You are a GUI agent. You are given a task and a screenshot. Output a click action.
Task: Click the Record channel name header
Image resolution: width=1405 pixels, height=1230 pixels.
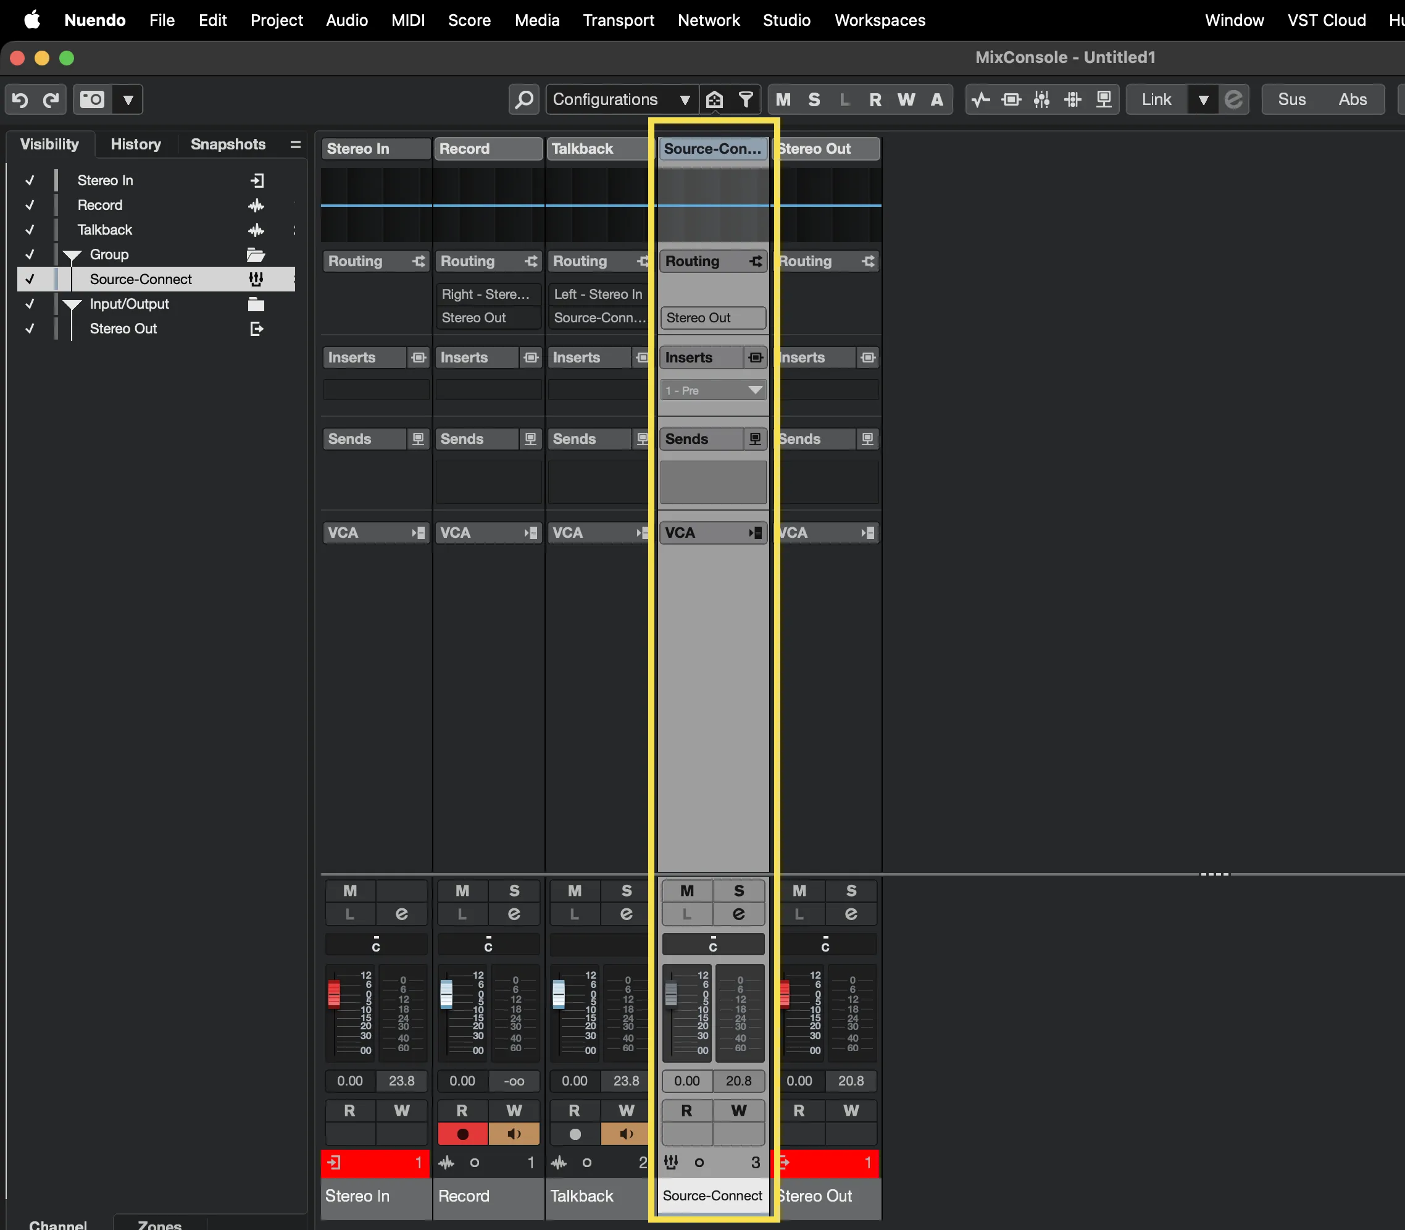point(488,149)
